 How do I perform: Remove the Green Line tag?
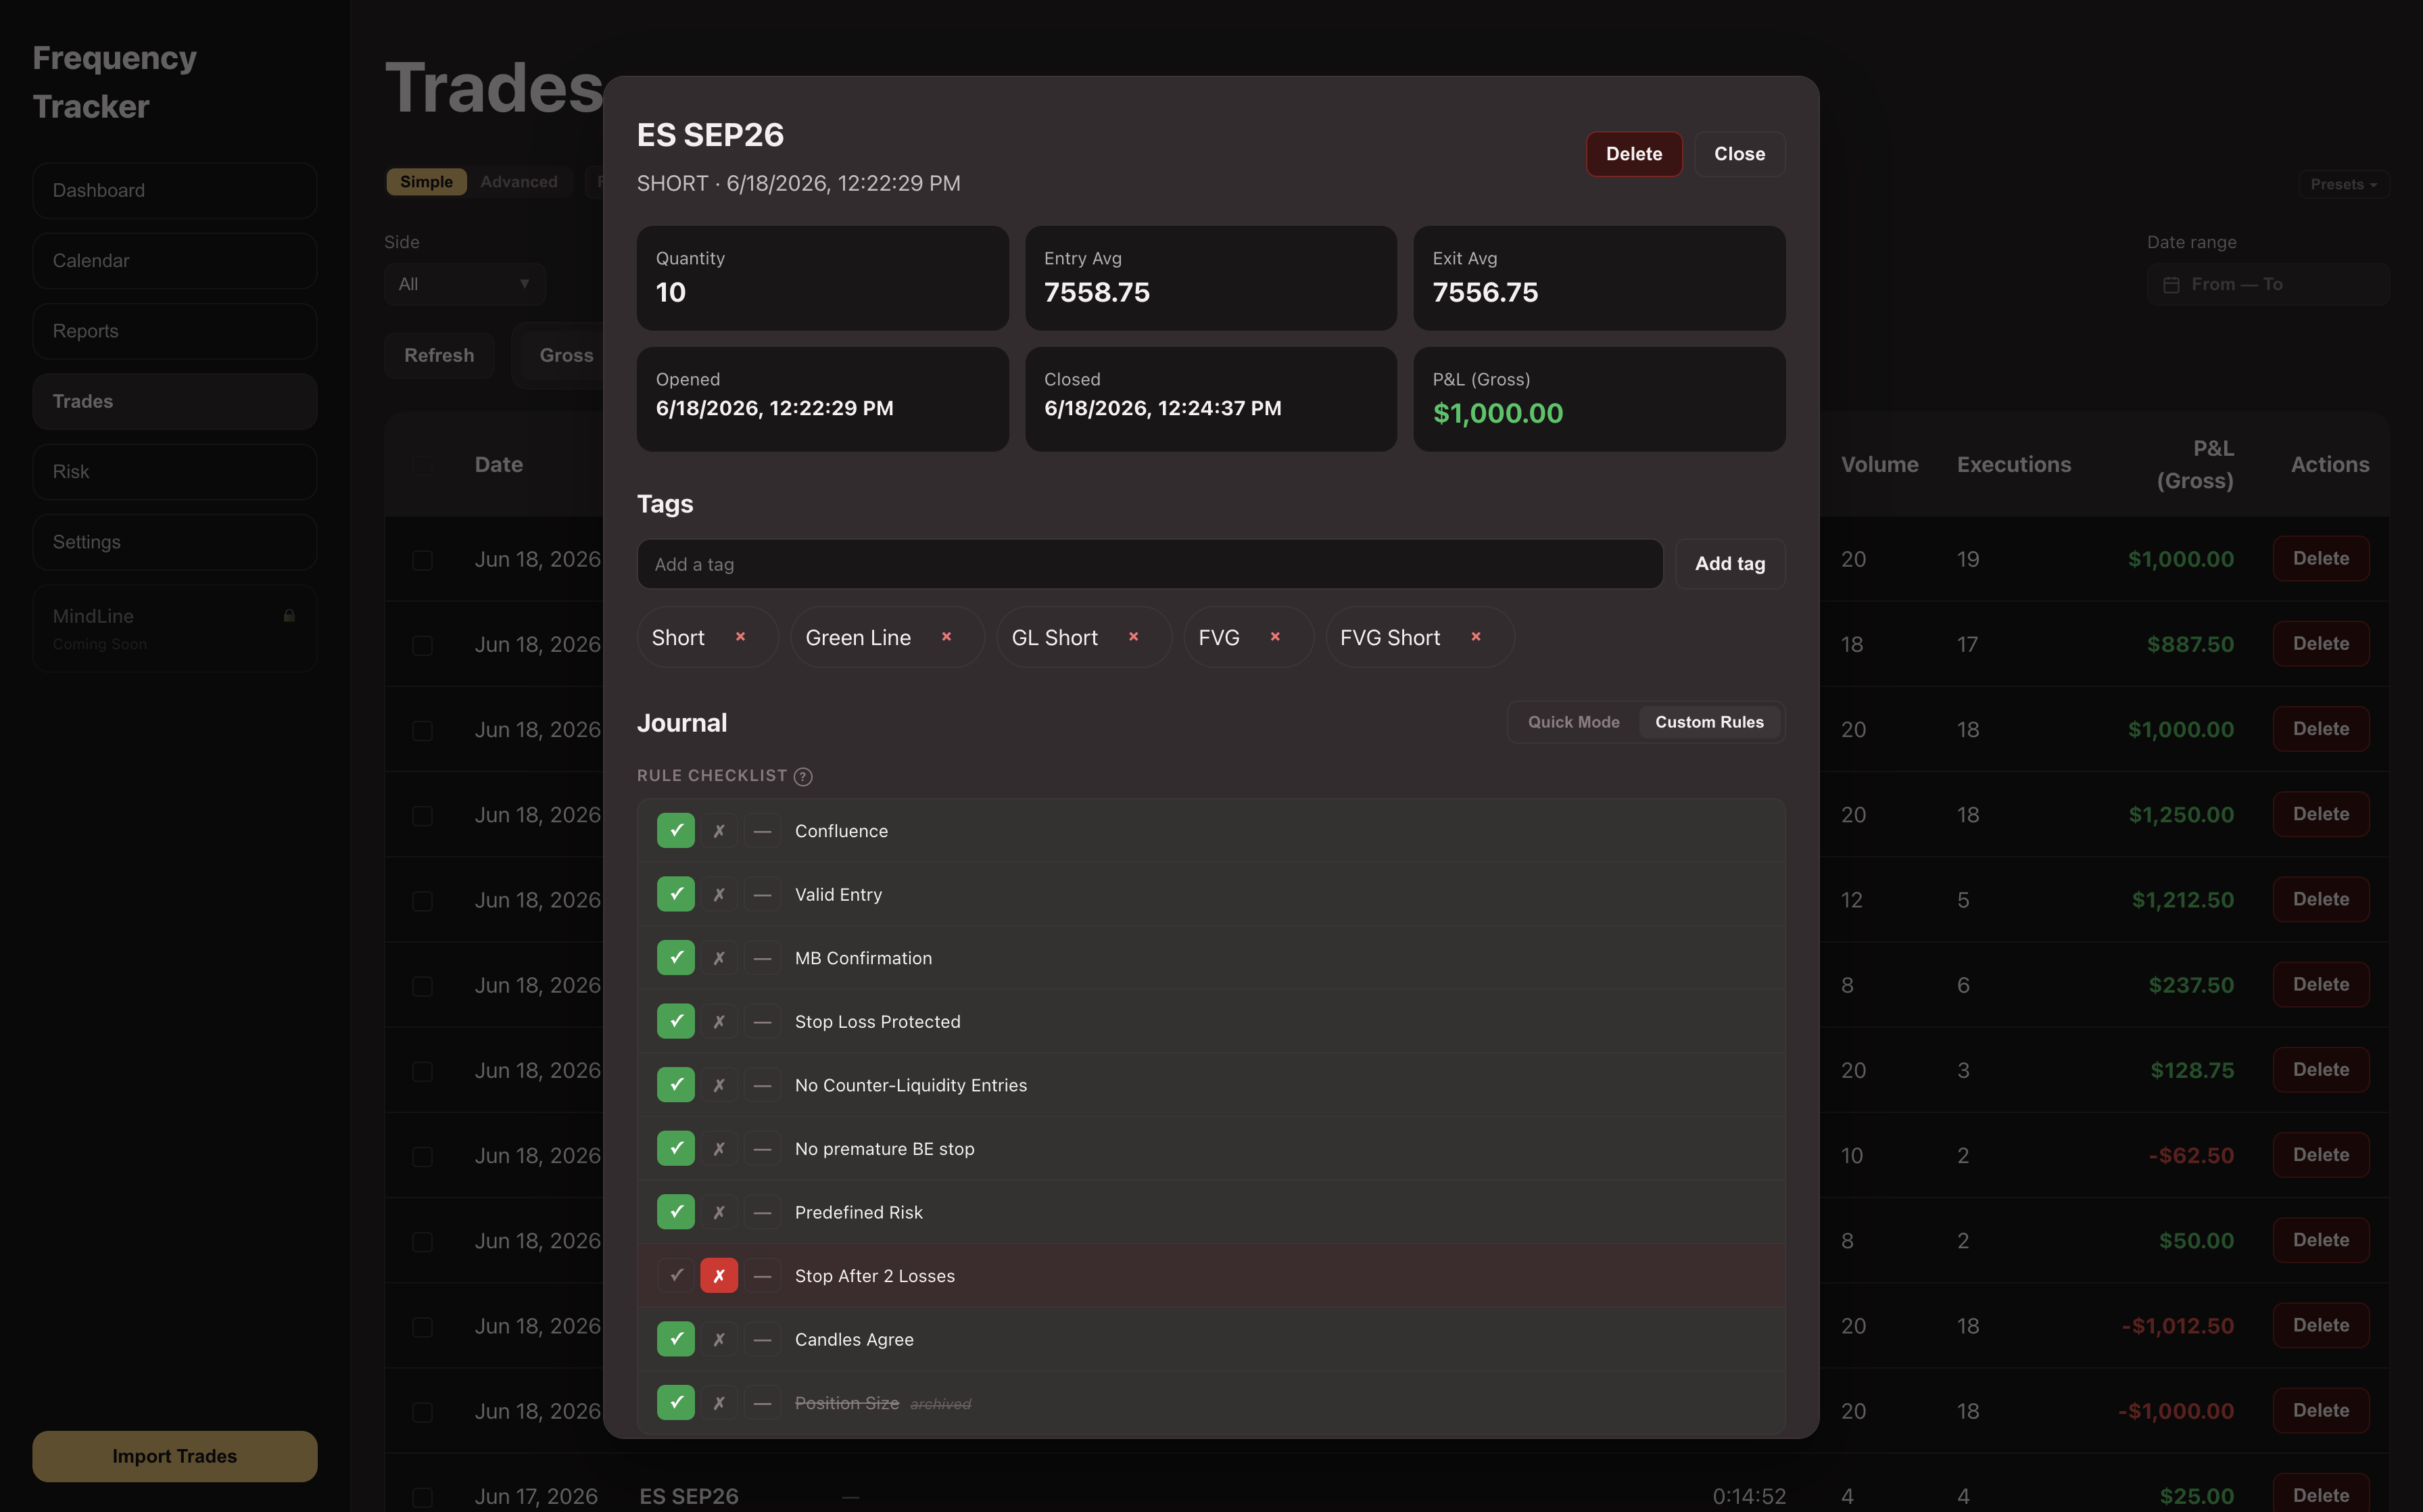(x=946, y=637)
